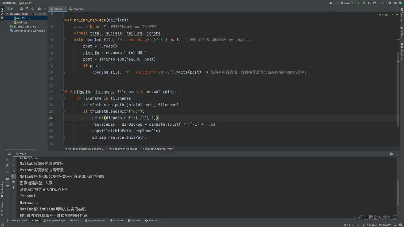Open Run panel settings gear

coord(391,154)
